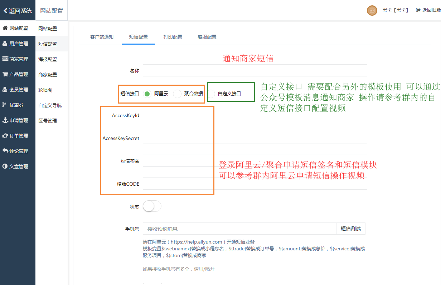
Task: Click the hand icon beside 订单管理
Action: tap(5, 135)
